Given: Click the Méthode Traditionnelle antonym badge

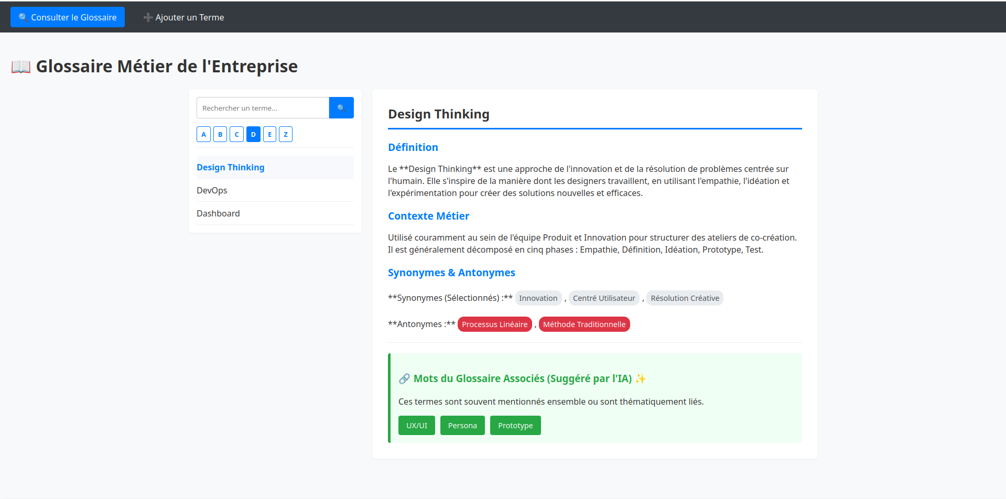Looking at the screenshot, I should (584, 324).
